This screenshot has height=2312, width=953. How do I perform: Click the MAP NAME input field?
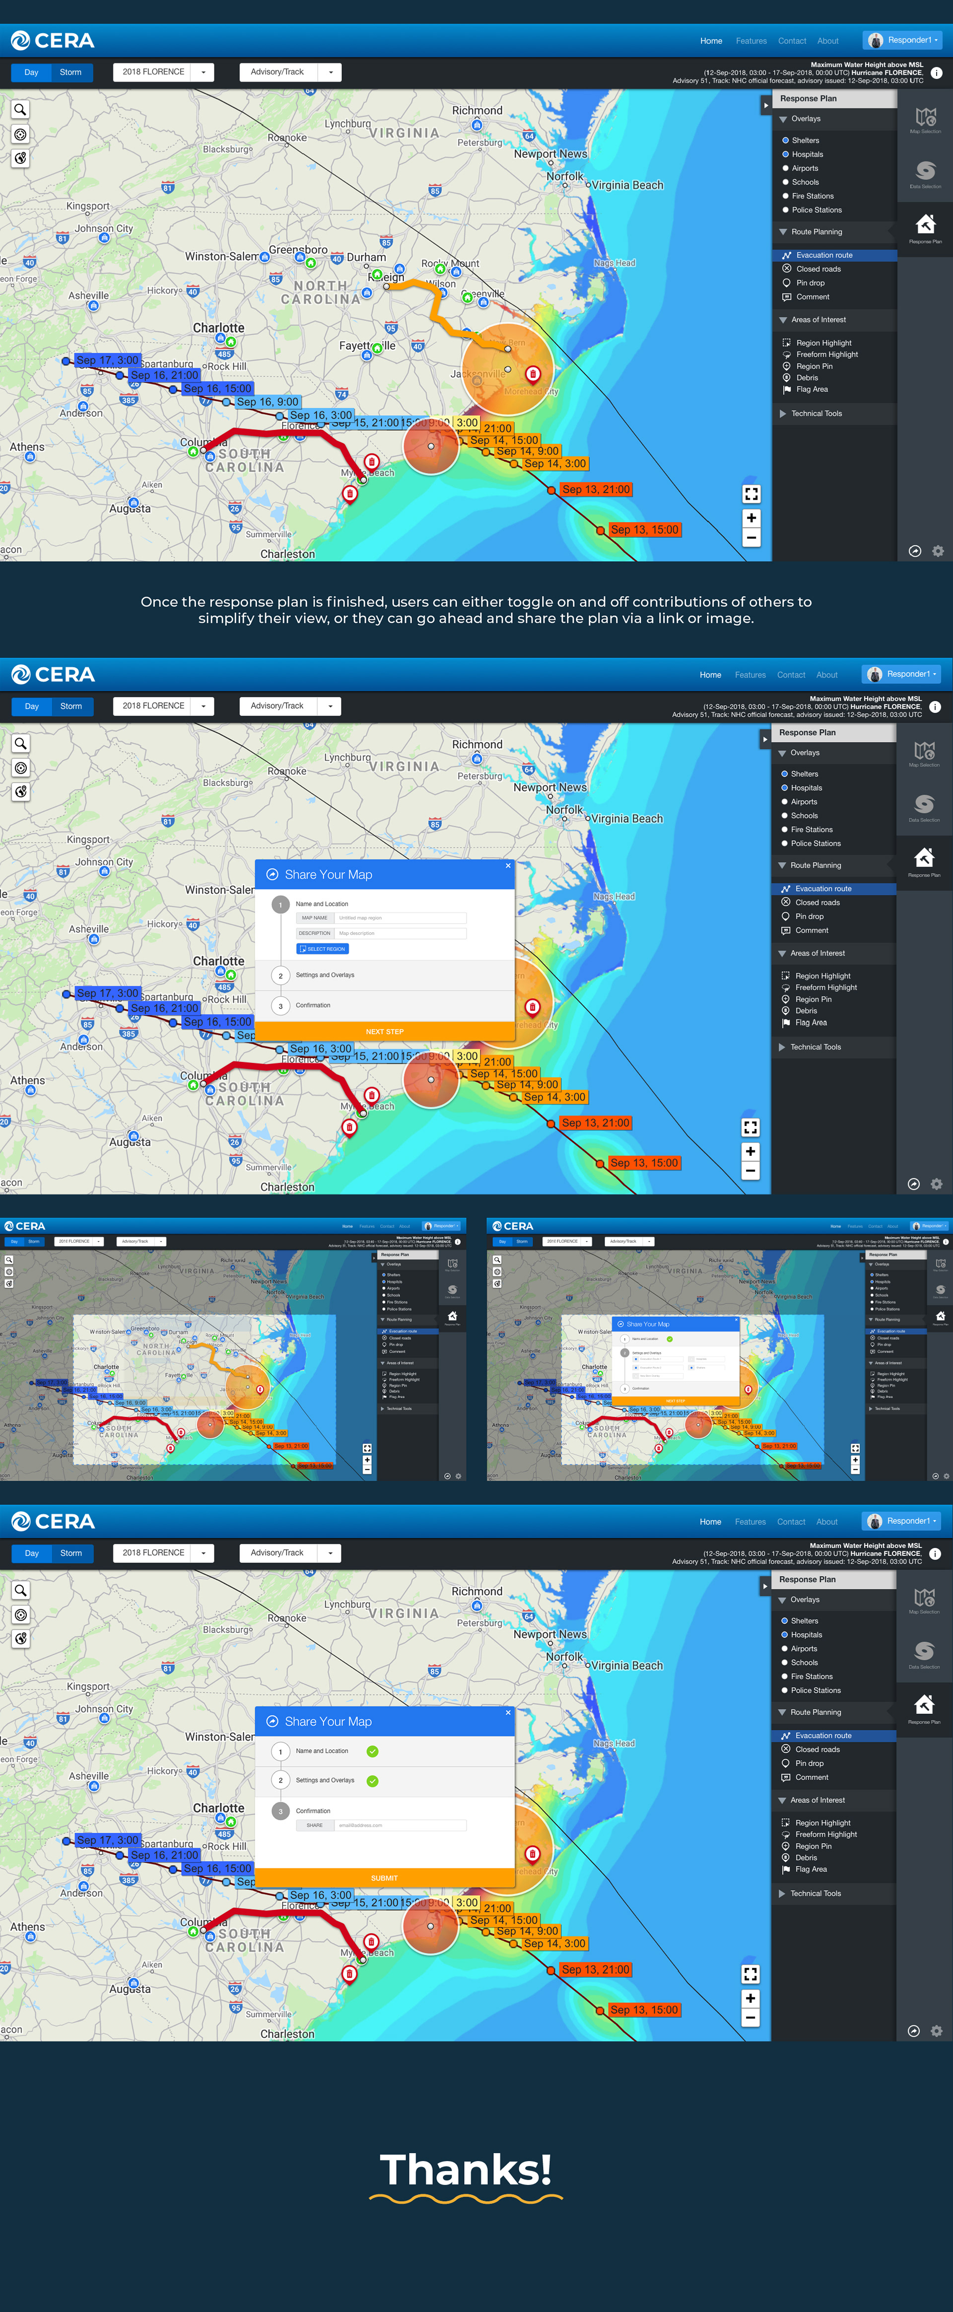point(400,918)
